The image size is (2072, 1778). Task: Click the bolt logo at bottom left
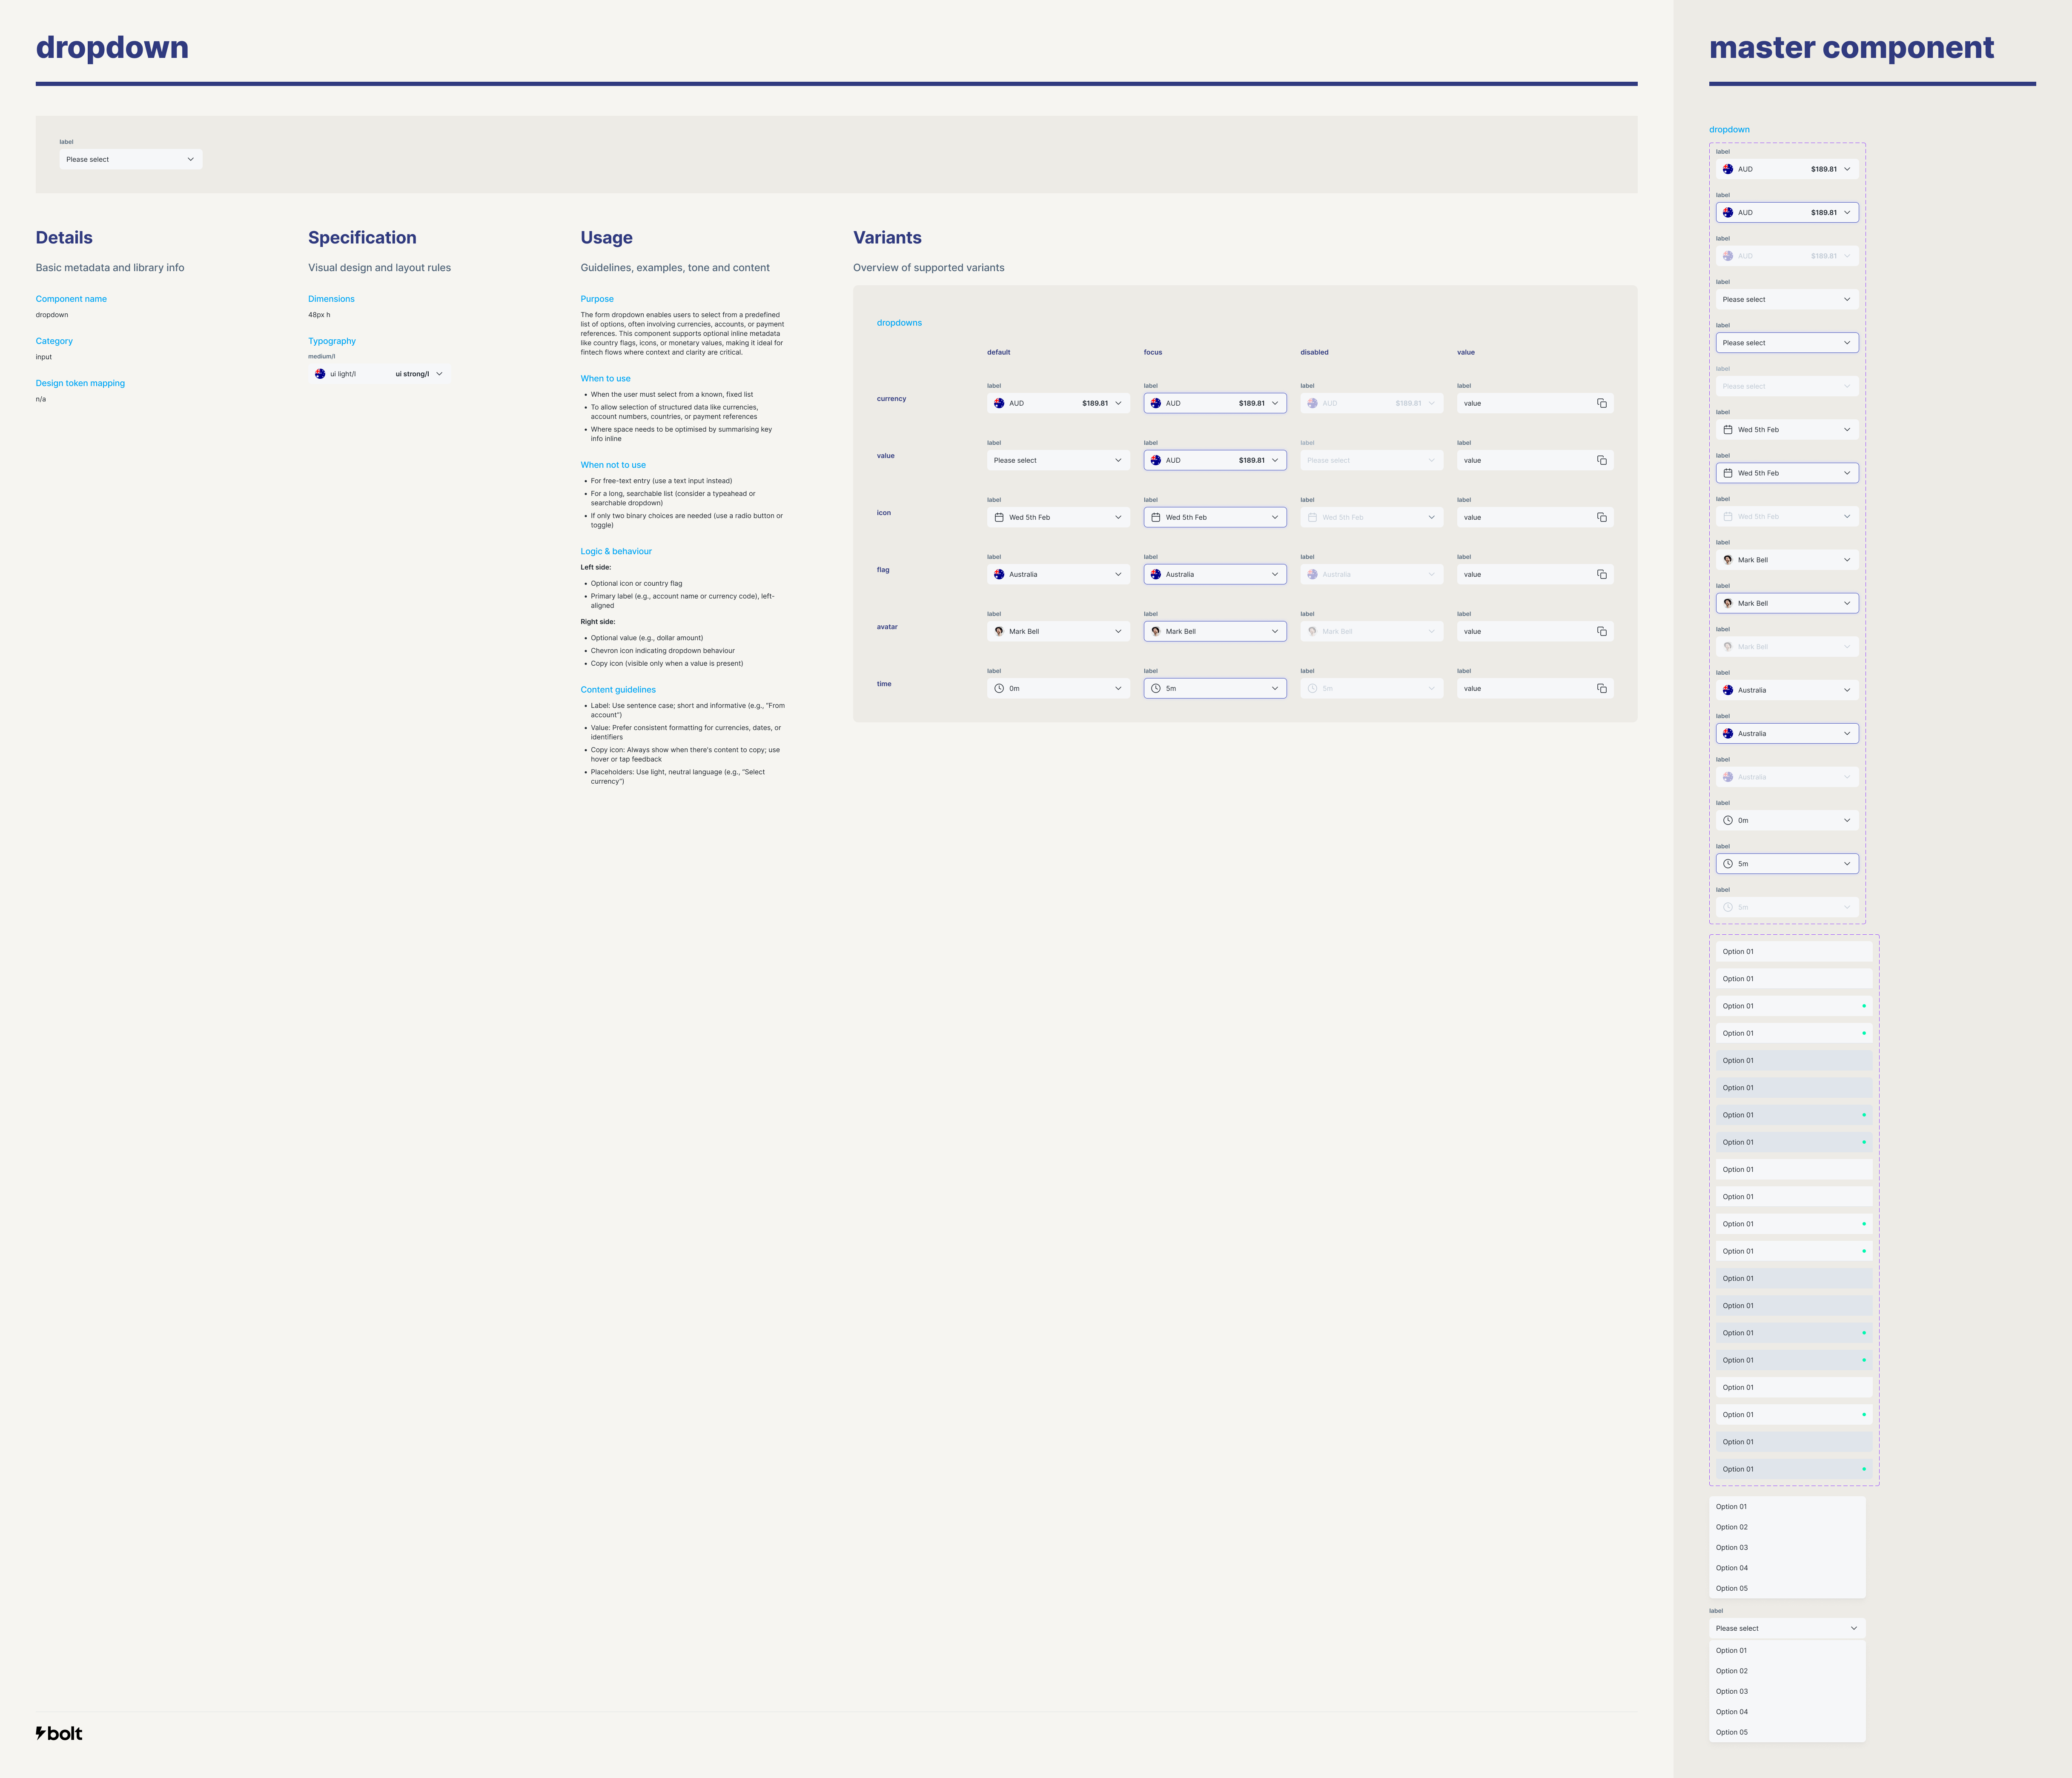59,1733
